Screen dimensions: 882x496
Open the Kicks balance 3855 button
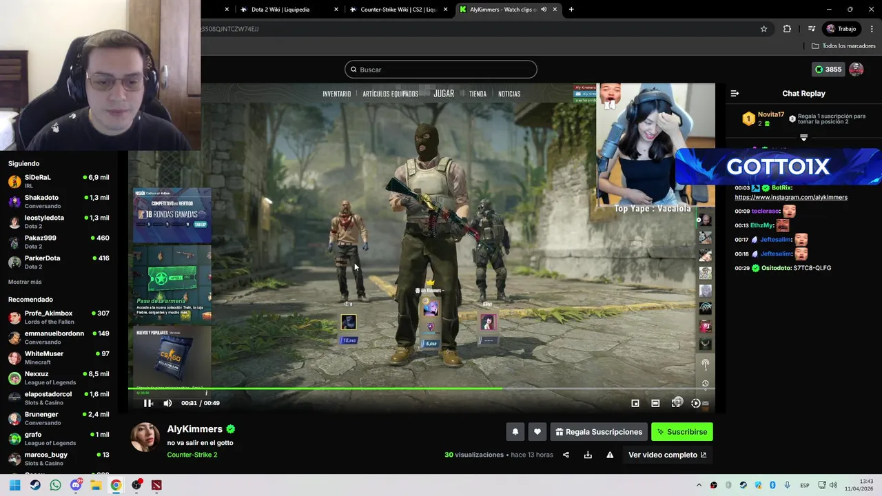click(x=828, y=70)
